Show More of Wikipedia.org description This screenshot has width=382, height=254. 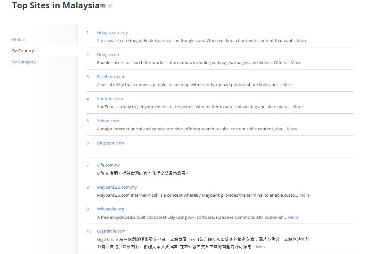click(293, 217)
